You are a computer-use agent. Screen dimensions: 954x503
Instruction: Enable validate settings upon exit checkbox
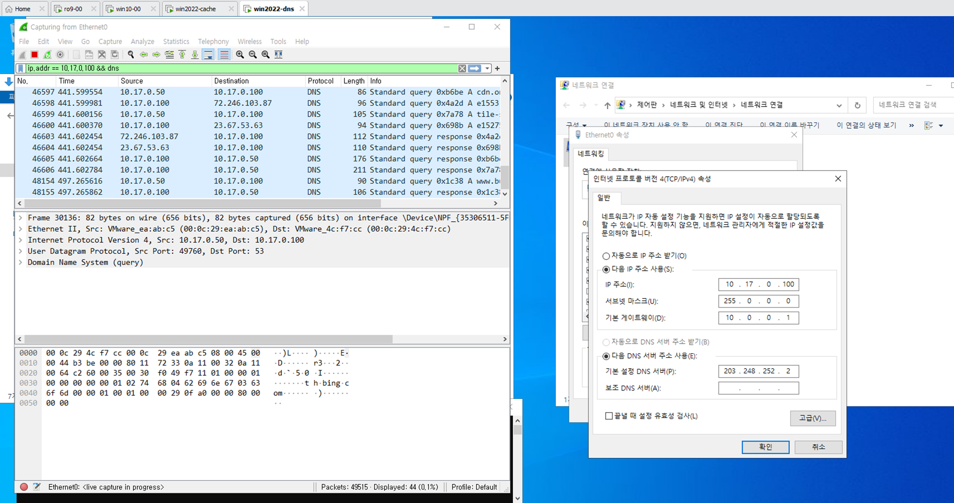(609, 416)
